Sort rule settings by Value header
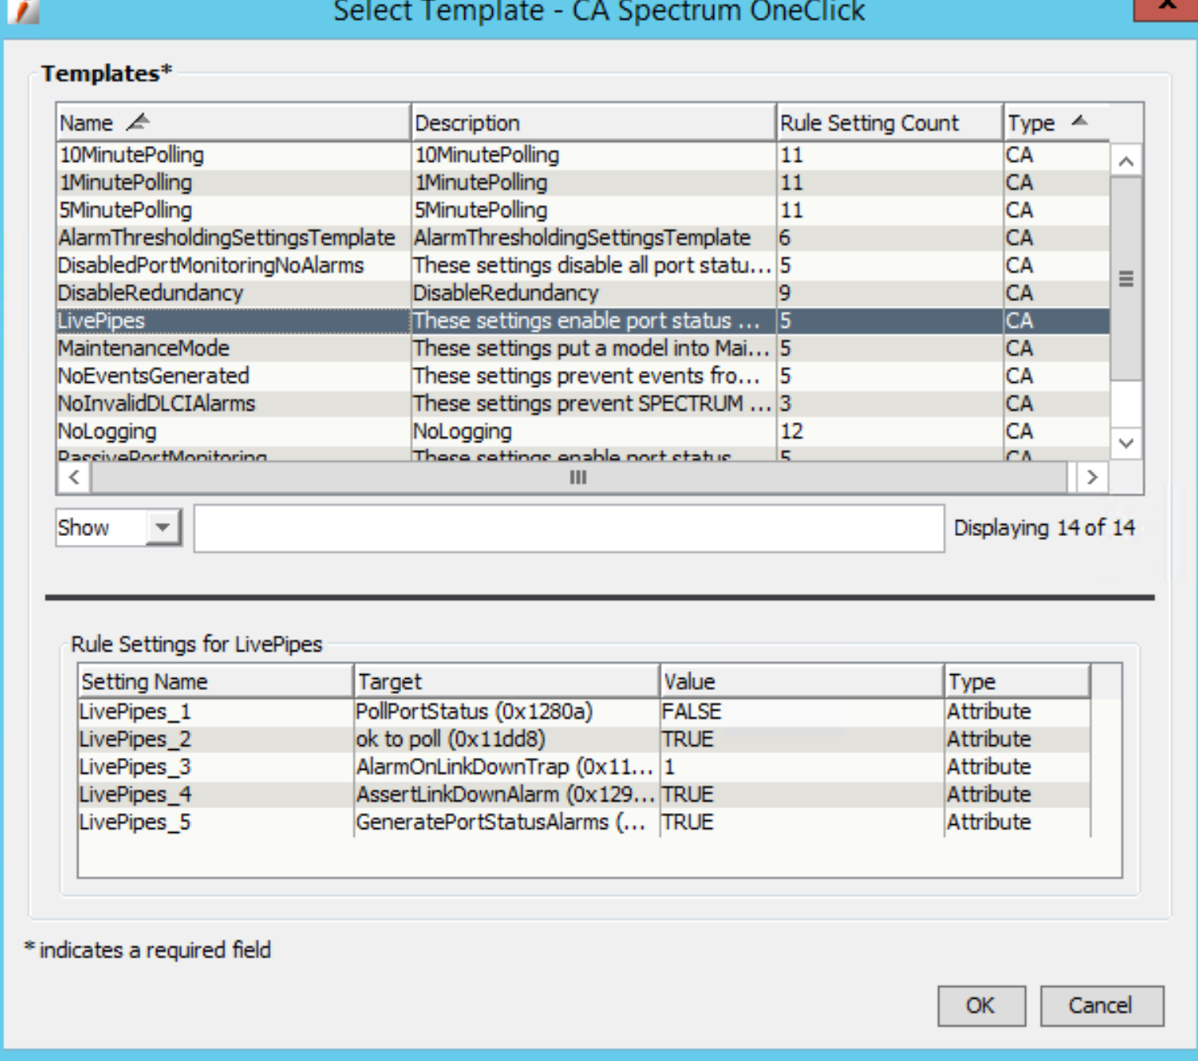The image size is (1198, 1061). (x=802, y=681)
